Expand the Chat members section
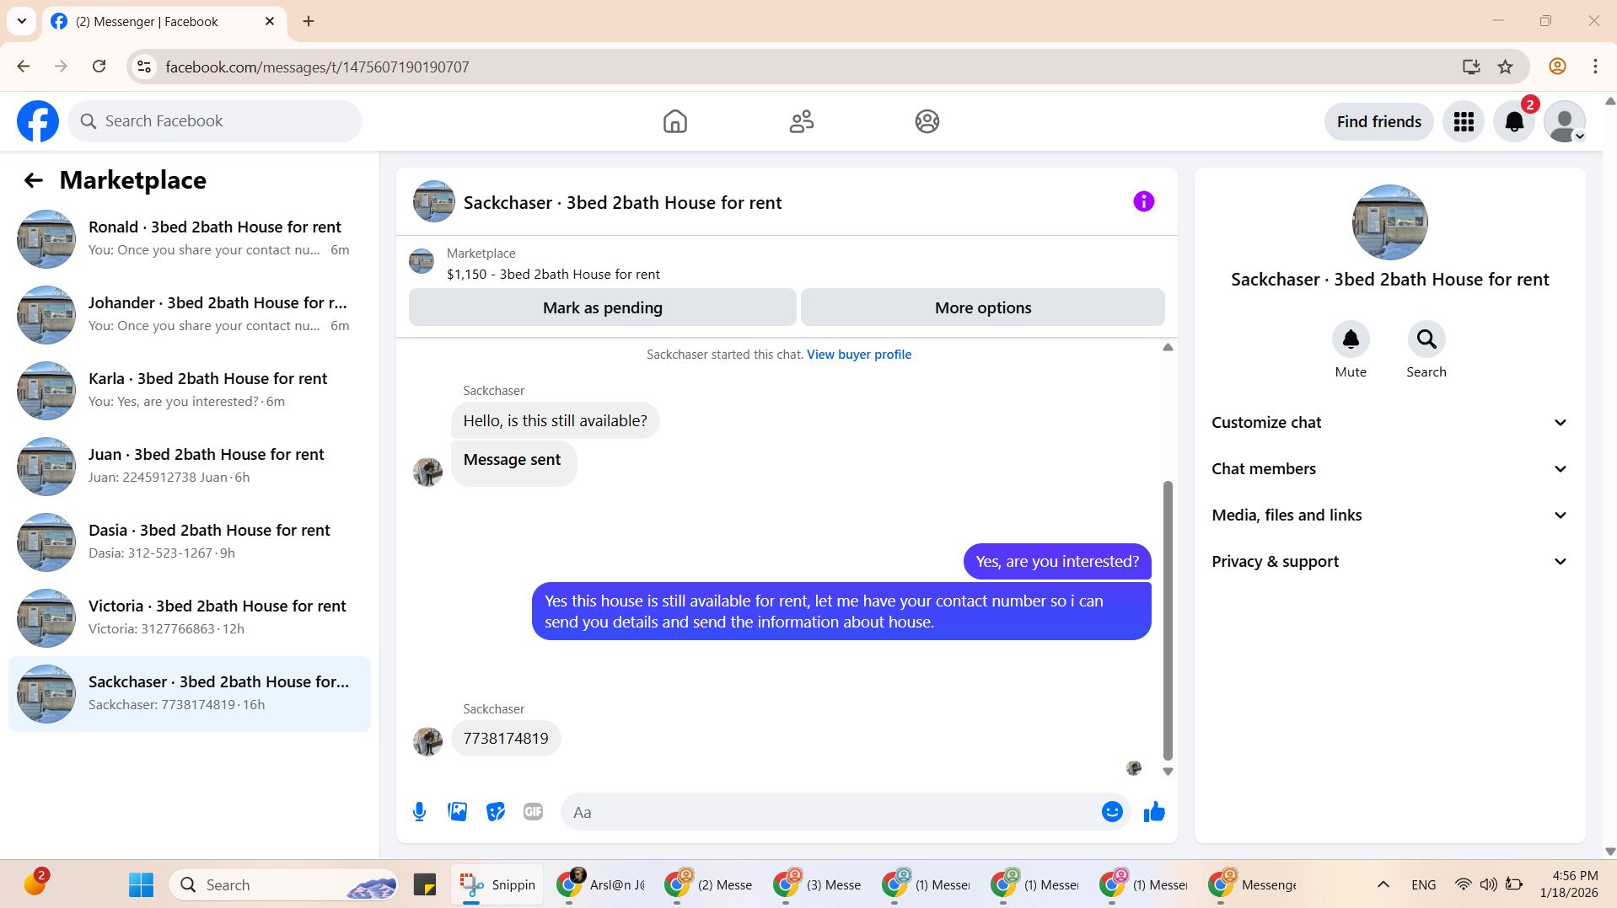Screen dimensions: 1617x908 click(1389, 469)
